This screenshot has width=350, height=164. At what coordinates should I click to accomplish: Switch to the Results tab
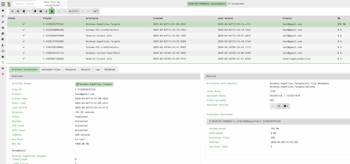(x=86, y=69)
